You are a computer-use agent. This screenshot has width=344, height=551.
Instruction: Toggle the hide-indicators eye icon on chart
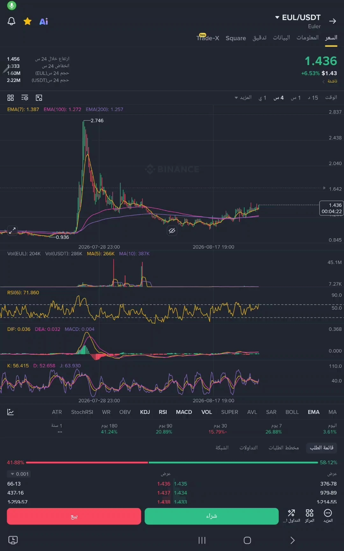172,231
